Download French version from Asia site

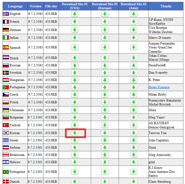pyautogui.click(x=134, y=22)
